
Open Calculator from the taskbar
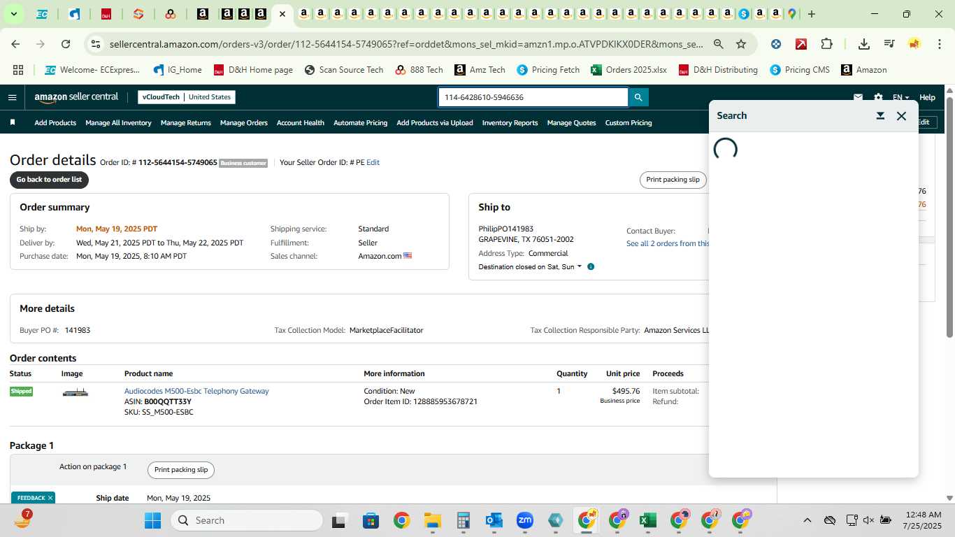463,520
